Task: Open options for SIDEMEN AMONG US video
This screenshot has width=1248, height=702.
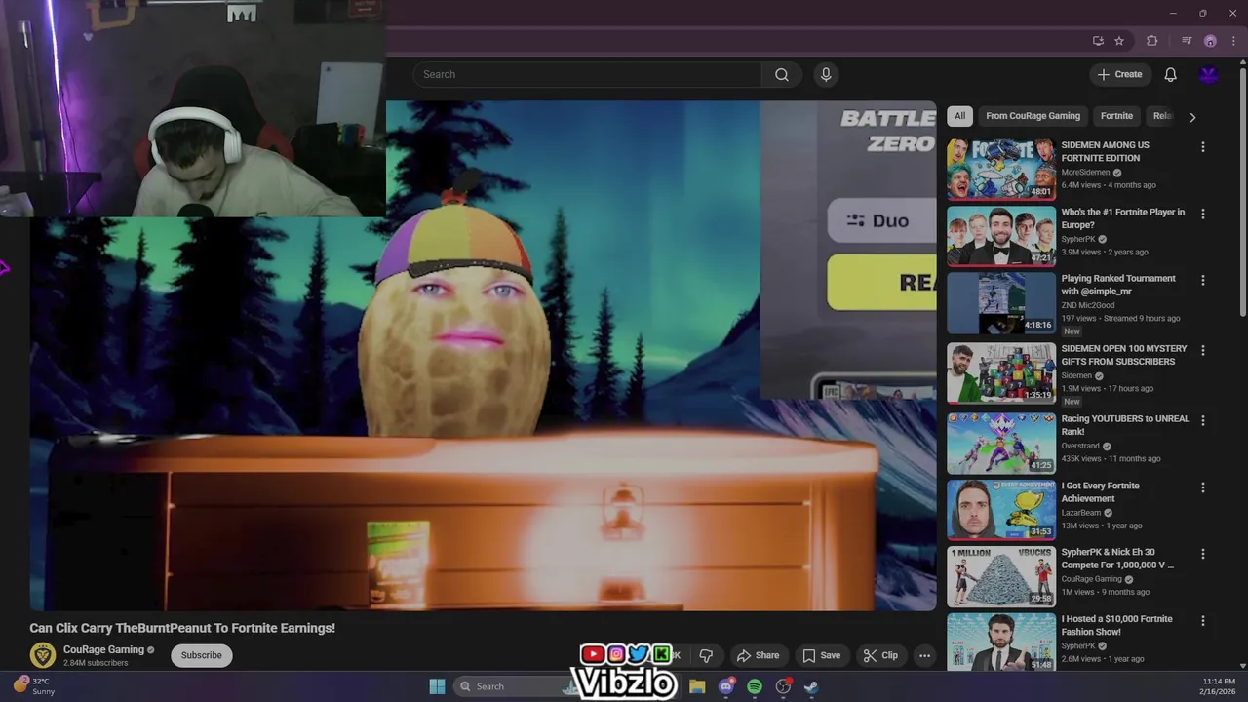Action: (x=1202, y=147)
